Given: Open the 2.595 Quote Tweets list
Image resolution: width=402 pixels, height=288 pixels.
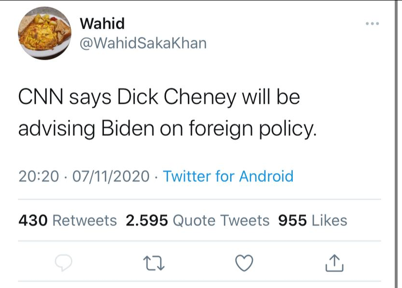Looking at the screenshot, I should click(197, 221).
